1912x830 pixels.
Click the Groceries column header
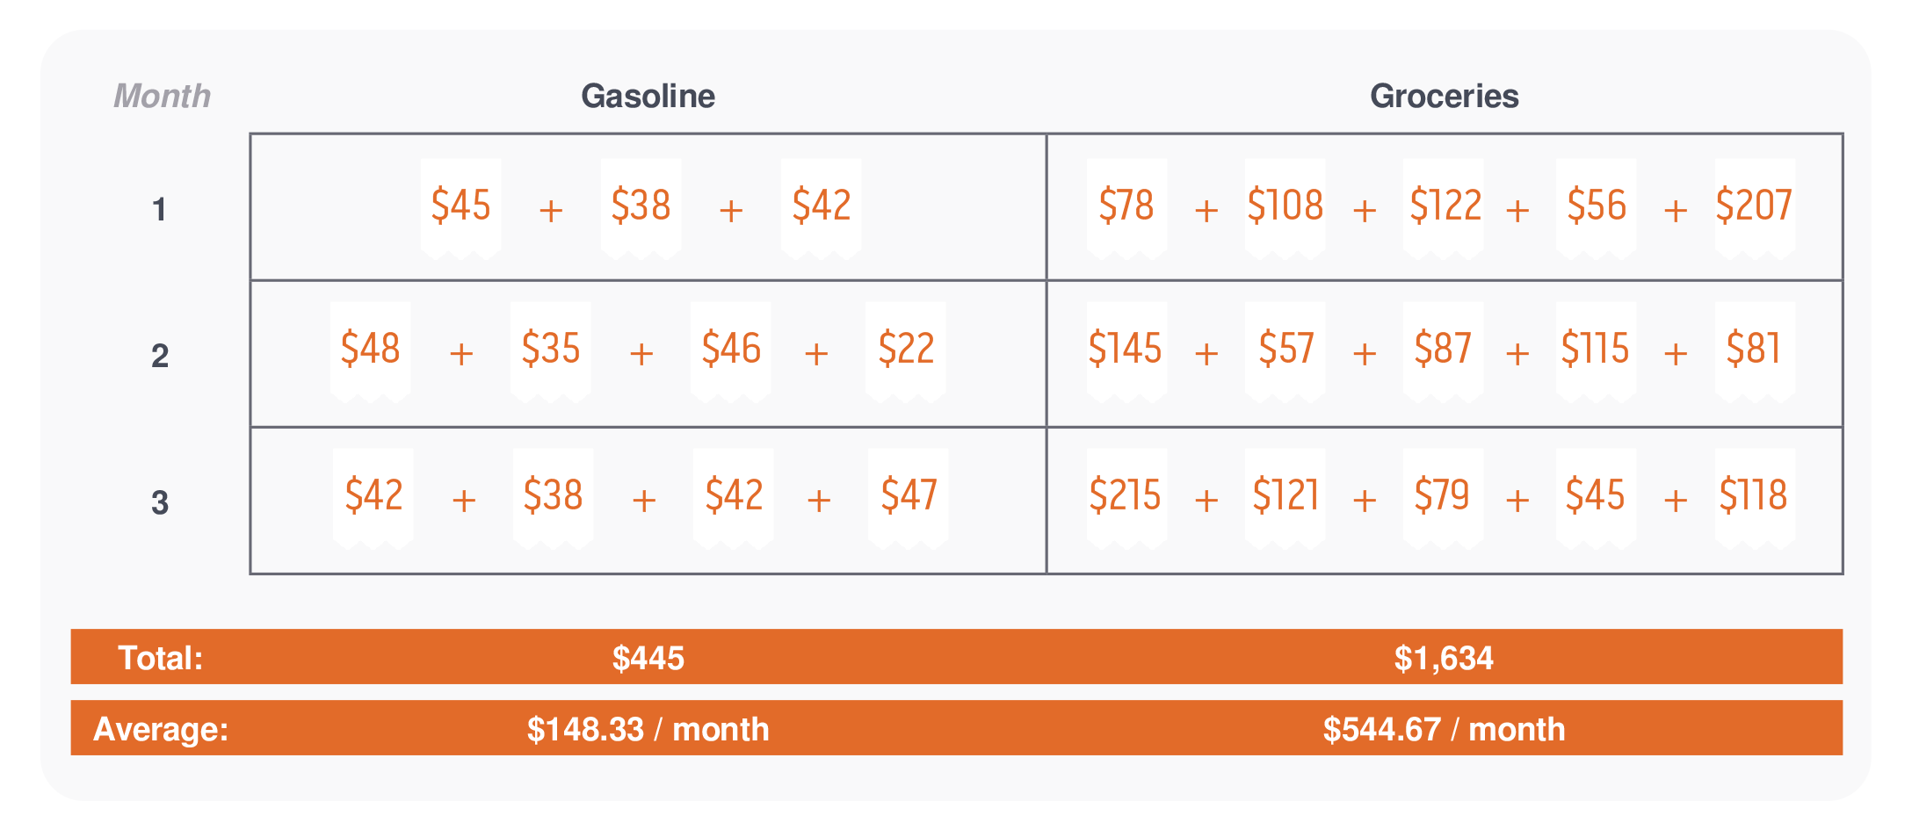(1444, 96)
